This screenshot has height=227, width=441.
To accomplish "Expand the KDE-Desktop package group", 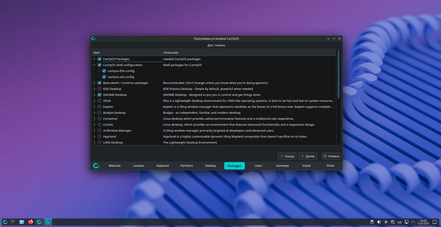I will coord(94,89).
